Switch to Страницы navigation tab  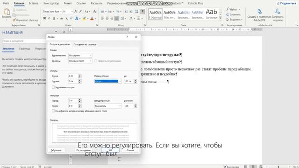24,49
